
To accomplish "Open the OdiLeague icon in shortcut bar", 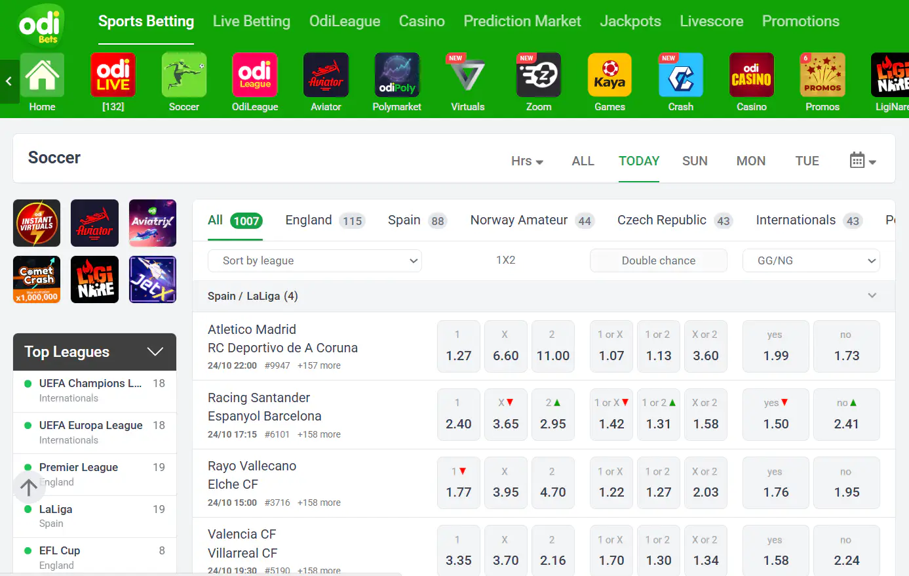I will click(x=255, y=82).
